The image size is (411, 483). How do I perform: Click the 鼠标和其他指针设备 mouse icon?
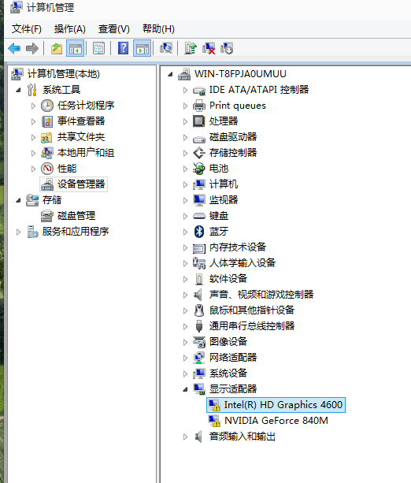tap(199, 310)
